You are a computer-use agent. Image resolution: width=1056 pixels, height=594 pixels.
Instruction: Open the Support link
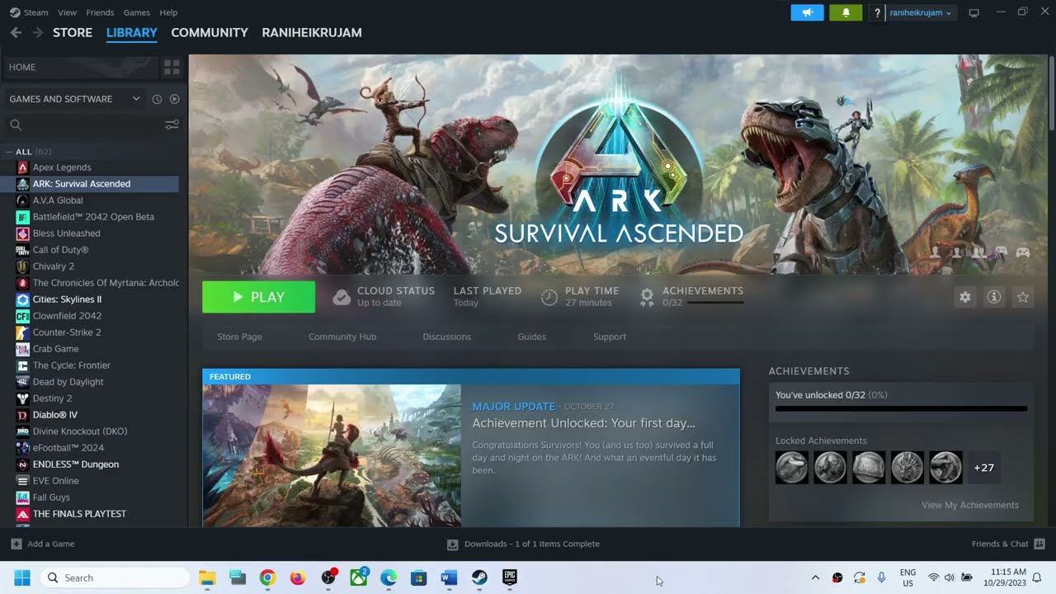(610, 337)
